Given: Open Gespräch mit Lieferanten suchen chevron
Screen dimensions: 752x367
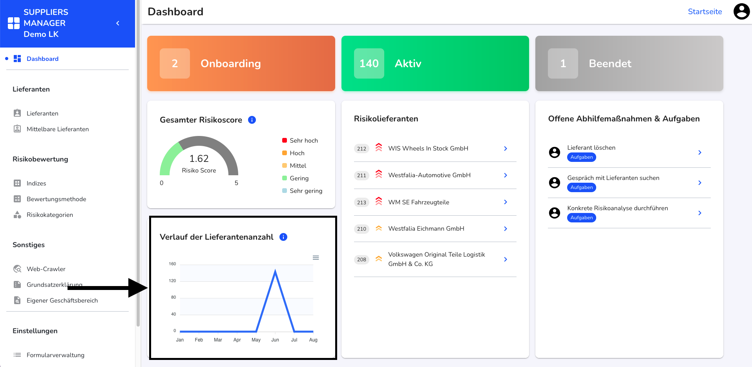Looking at the screenshot, I should 700,183.
